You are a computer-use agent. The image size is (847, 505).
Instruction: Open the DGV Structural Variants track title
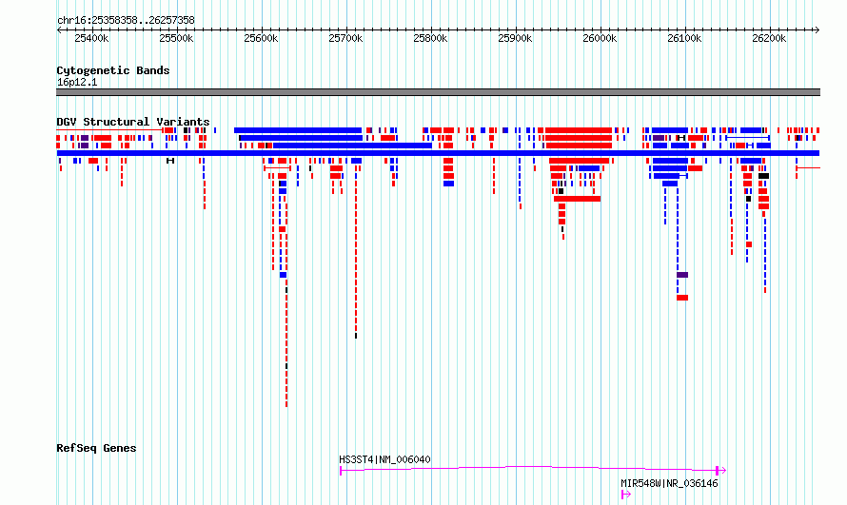coord(133,122)
